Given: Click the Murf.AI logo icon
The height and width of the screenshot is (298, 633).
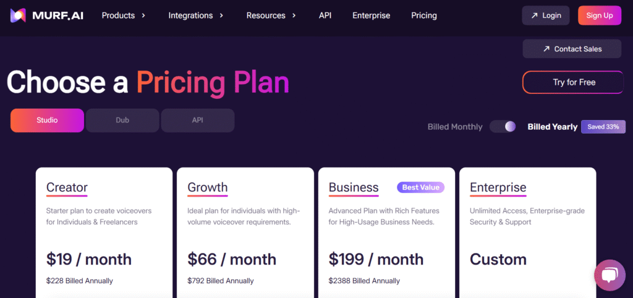Looking at the screenshot, I should [x=18, y=15].
